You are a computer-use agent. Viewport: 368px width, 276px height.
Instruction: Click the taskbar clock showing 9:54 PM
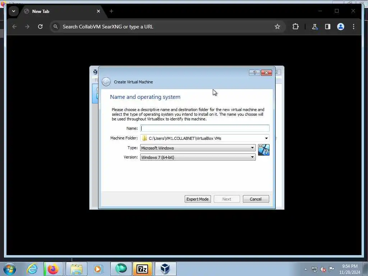(x=350, y=269)
